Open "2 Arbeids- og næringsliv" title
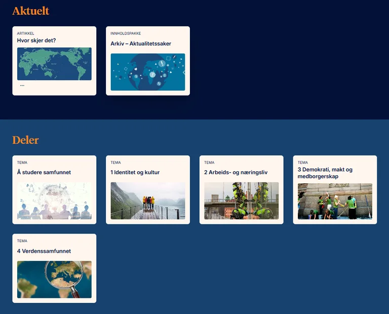389x314 pixels. [x=236, y=172]
